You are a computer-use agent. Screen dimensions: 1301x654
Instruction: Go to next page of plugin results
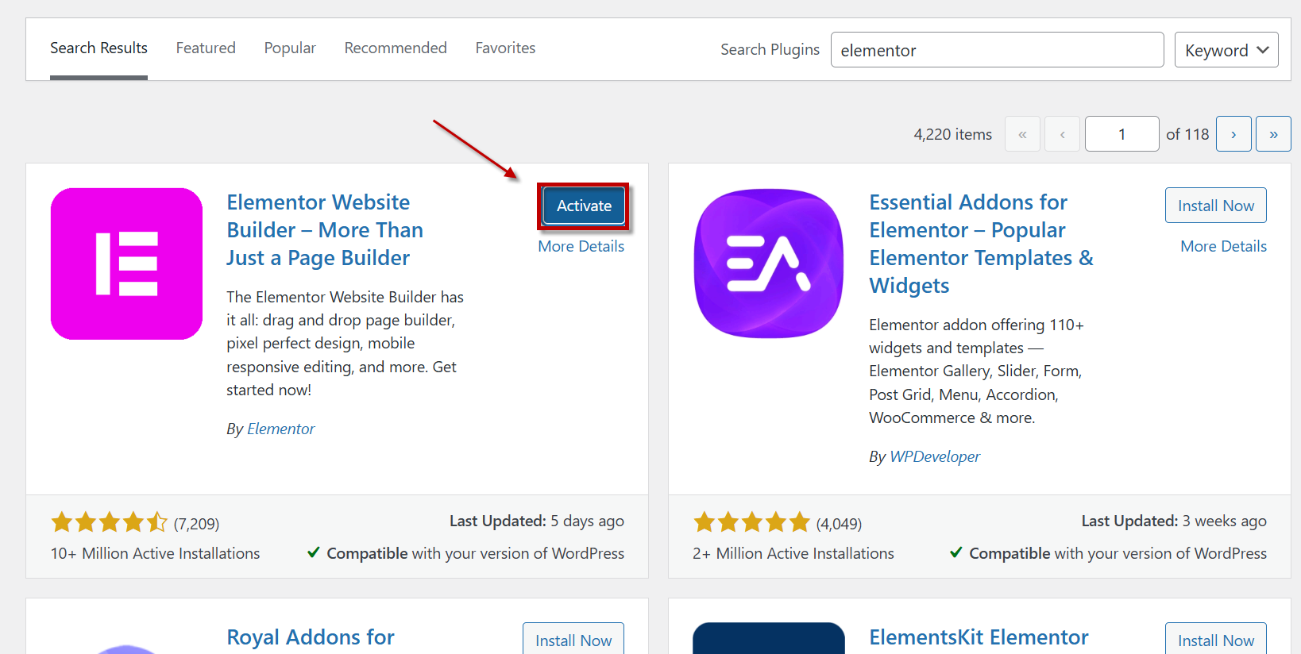[1233, 134]
